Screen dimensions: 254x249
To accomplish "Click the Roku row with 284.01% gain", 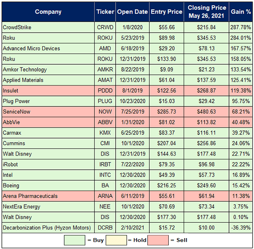I will coord(127,38).
